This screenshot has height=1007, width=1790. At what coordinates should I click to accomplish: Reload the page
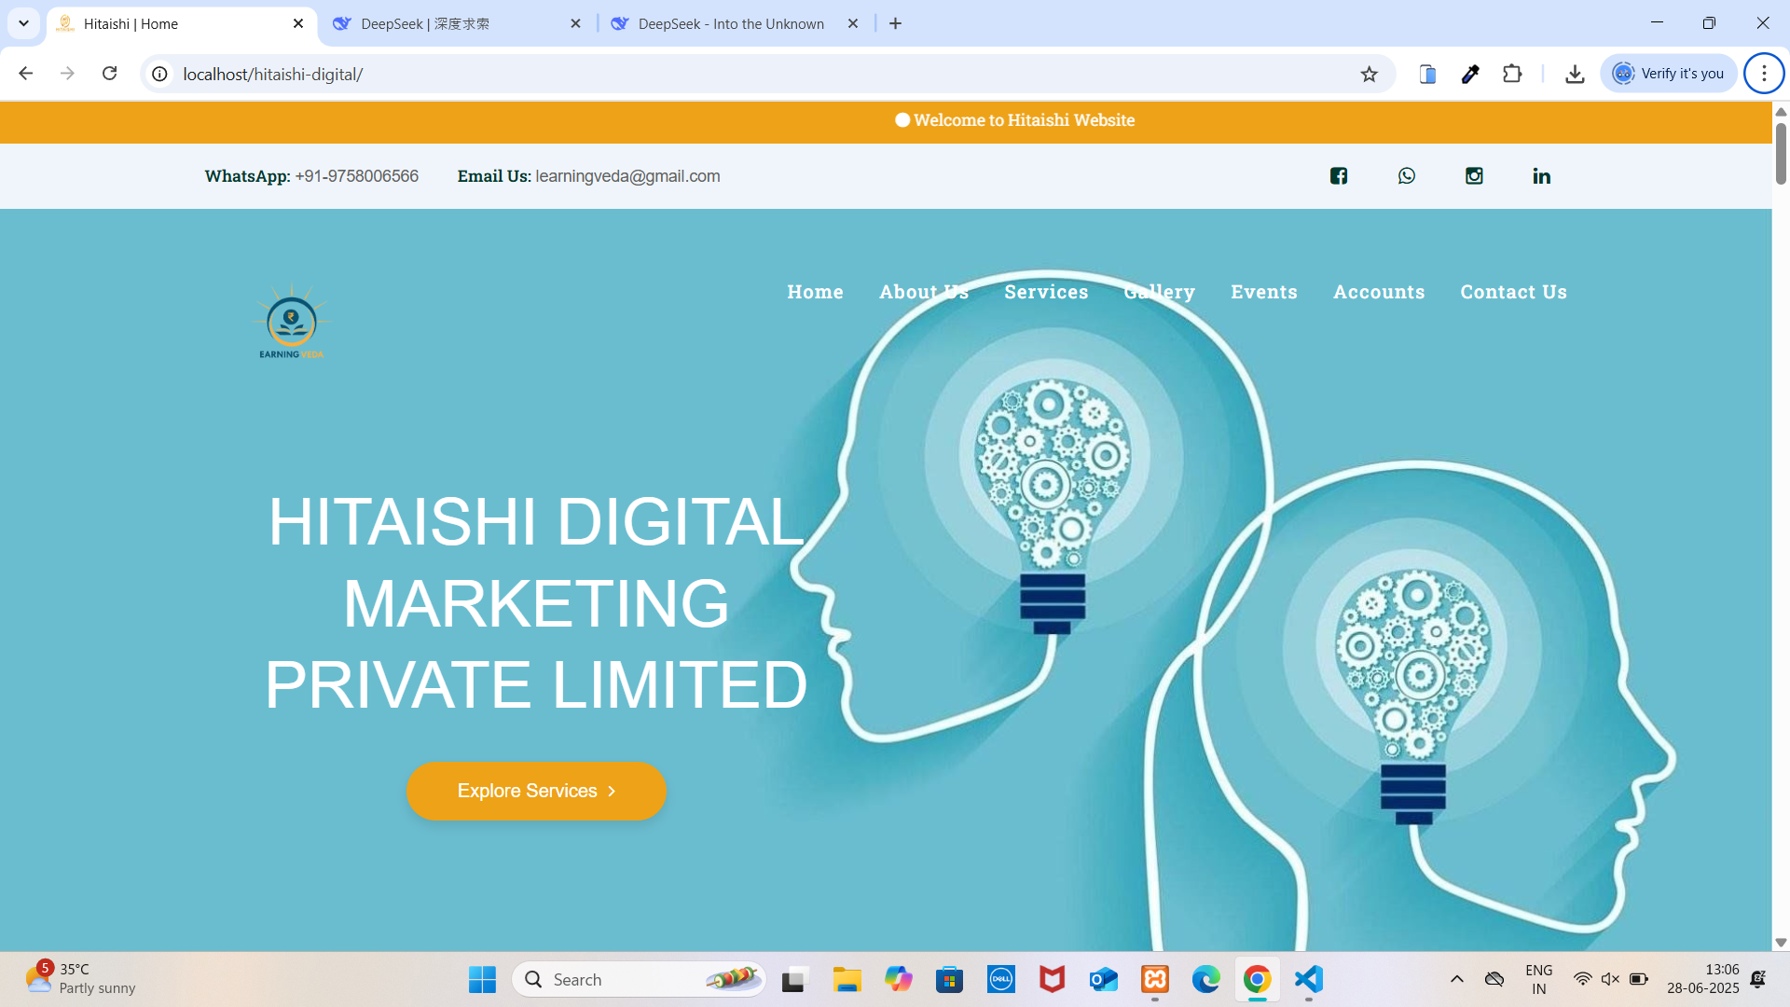tap(109, 74)
